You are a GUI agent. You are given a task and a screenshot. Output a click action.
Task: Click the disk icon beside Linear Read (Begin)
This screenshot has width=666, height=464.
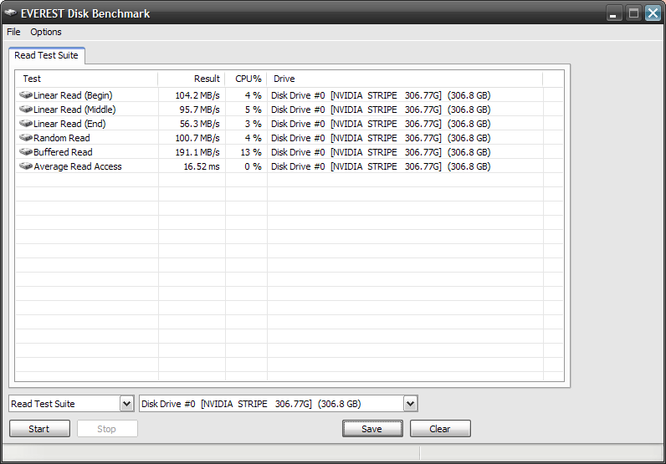[x=25, y=95]
